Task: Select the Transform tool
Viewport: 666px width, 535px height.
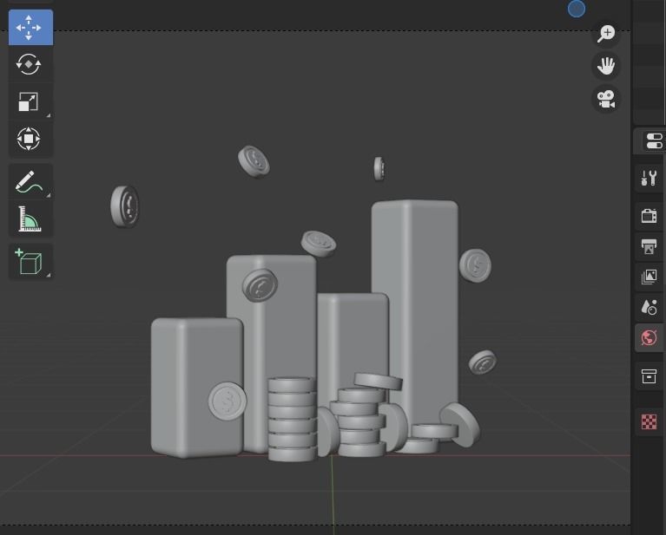Action: [30, 139]
